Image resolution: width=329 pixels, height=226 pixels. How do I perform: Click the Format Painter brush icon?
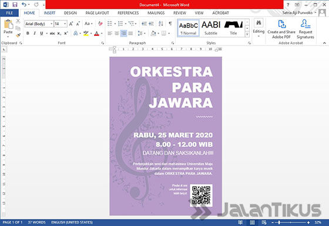(x=18, y=35)
